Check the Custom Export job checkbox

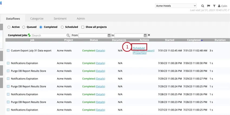click(8, 51)
